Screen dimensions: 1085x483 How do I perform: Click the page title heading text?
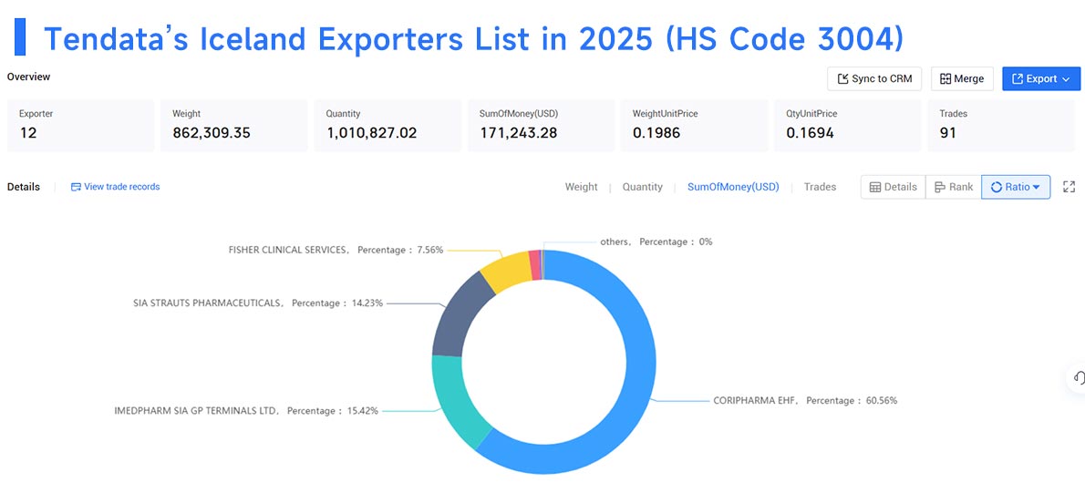click(473, 39)
